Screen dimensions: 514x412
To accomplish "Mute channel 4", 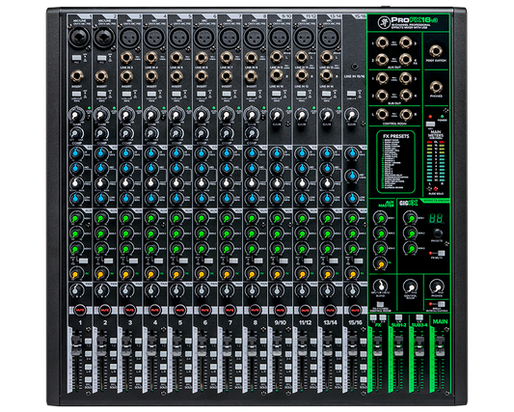I will coord(154,310).
